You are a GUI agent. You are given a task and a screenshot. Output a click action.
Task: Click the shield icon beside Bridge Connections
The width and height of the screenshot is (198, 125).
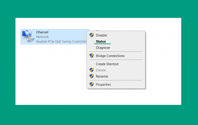point(92,56)
